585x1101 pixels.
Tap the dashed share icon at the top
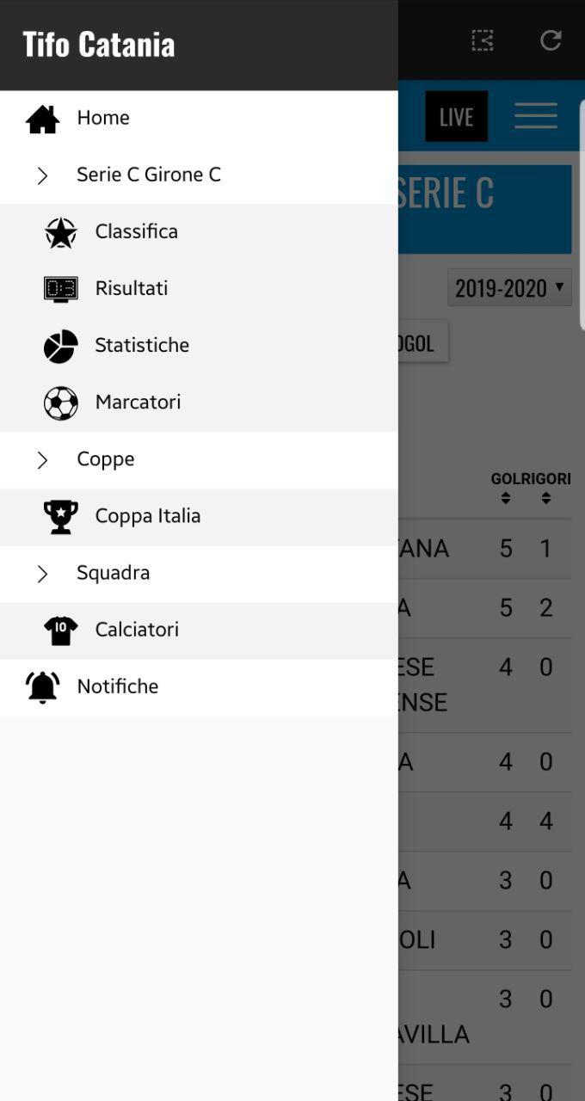483,40
